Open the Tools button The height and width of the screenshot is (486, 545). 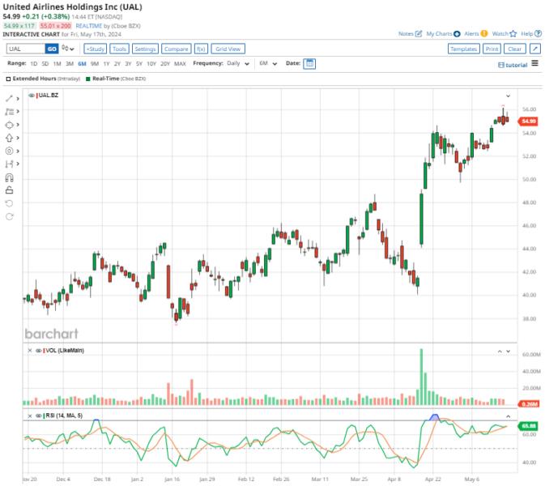(119, 49)
